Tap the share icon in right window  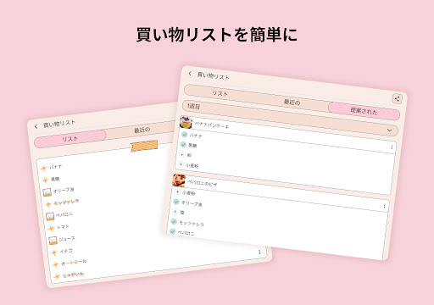pyautogui.click(x=397, y=98)
